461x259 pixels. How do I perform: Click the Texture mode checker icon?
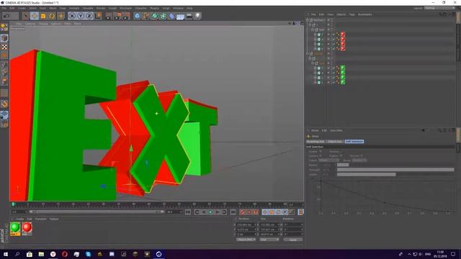coord(4,47)
